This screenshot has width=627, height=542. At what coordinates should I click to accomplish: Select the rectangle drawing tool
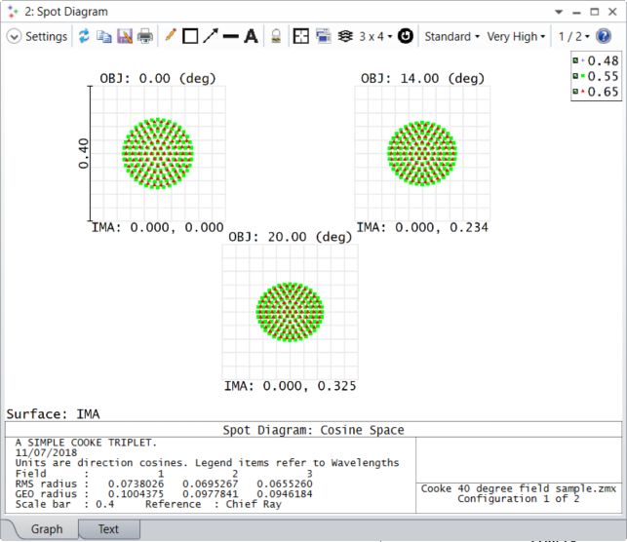(190, 36)
